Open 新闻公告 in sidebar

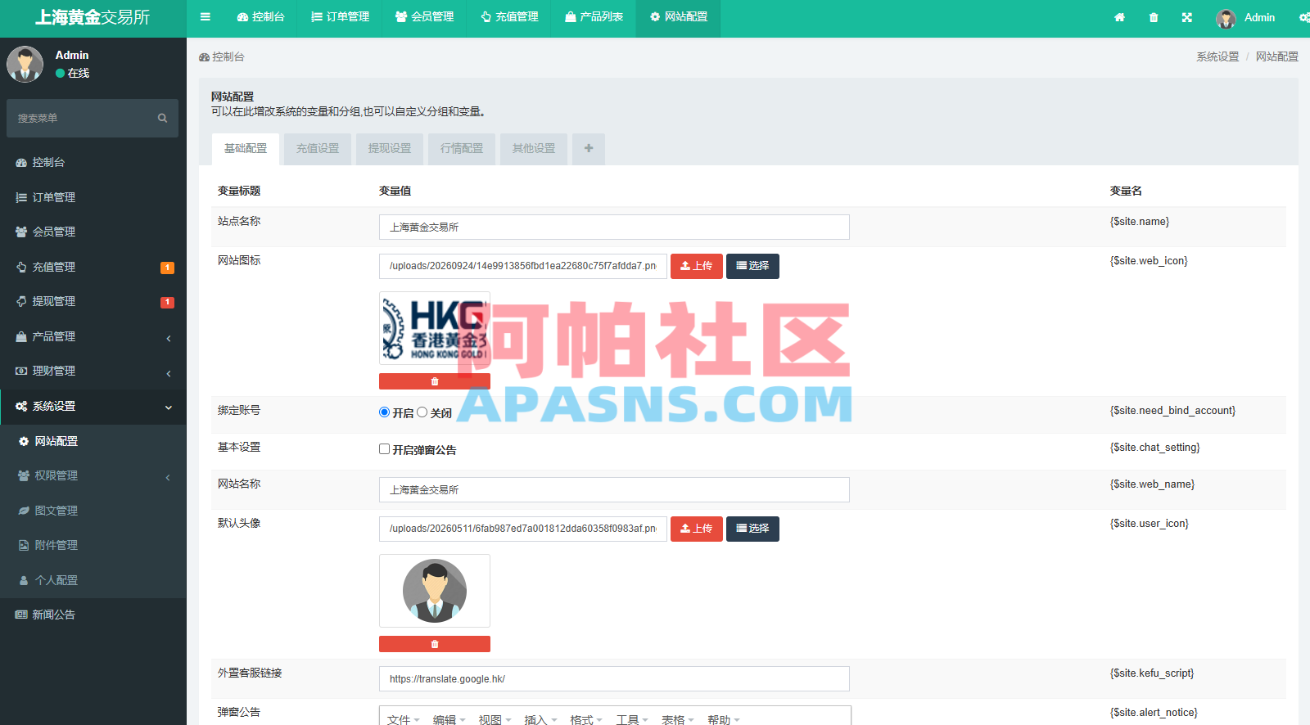coord(93,615)
